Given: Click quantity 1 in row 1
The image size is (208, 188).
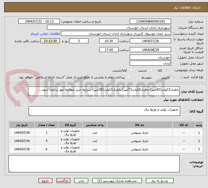Looking at the screenshot, I should click(47, 133).
